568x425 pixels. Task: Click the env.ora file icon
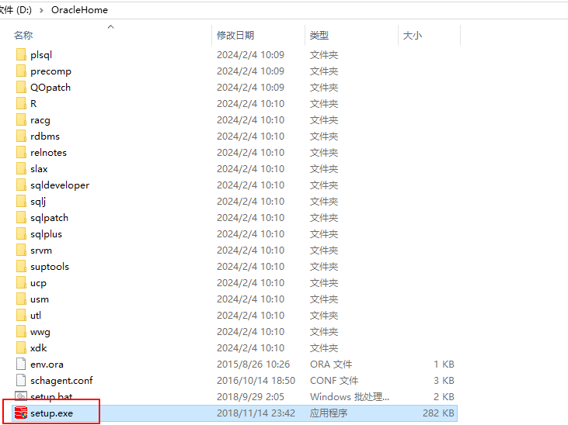coord(21,364)
